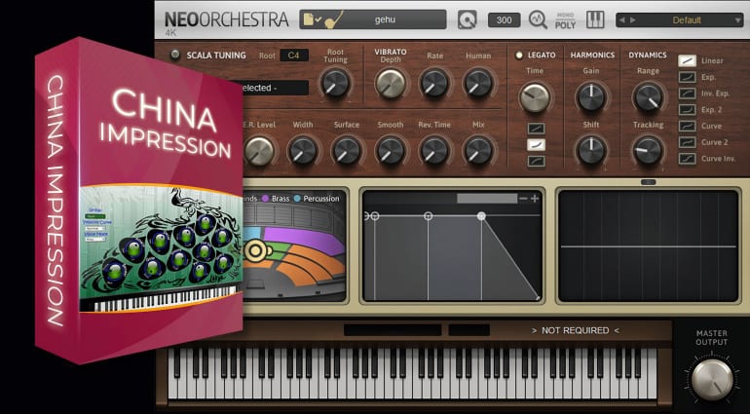Click the piano keyboard icon in top bar
750x414 pixels.
(595, 19)
